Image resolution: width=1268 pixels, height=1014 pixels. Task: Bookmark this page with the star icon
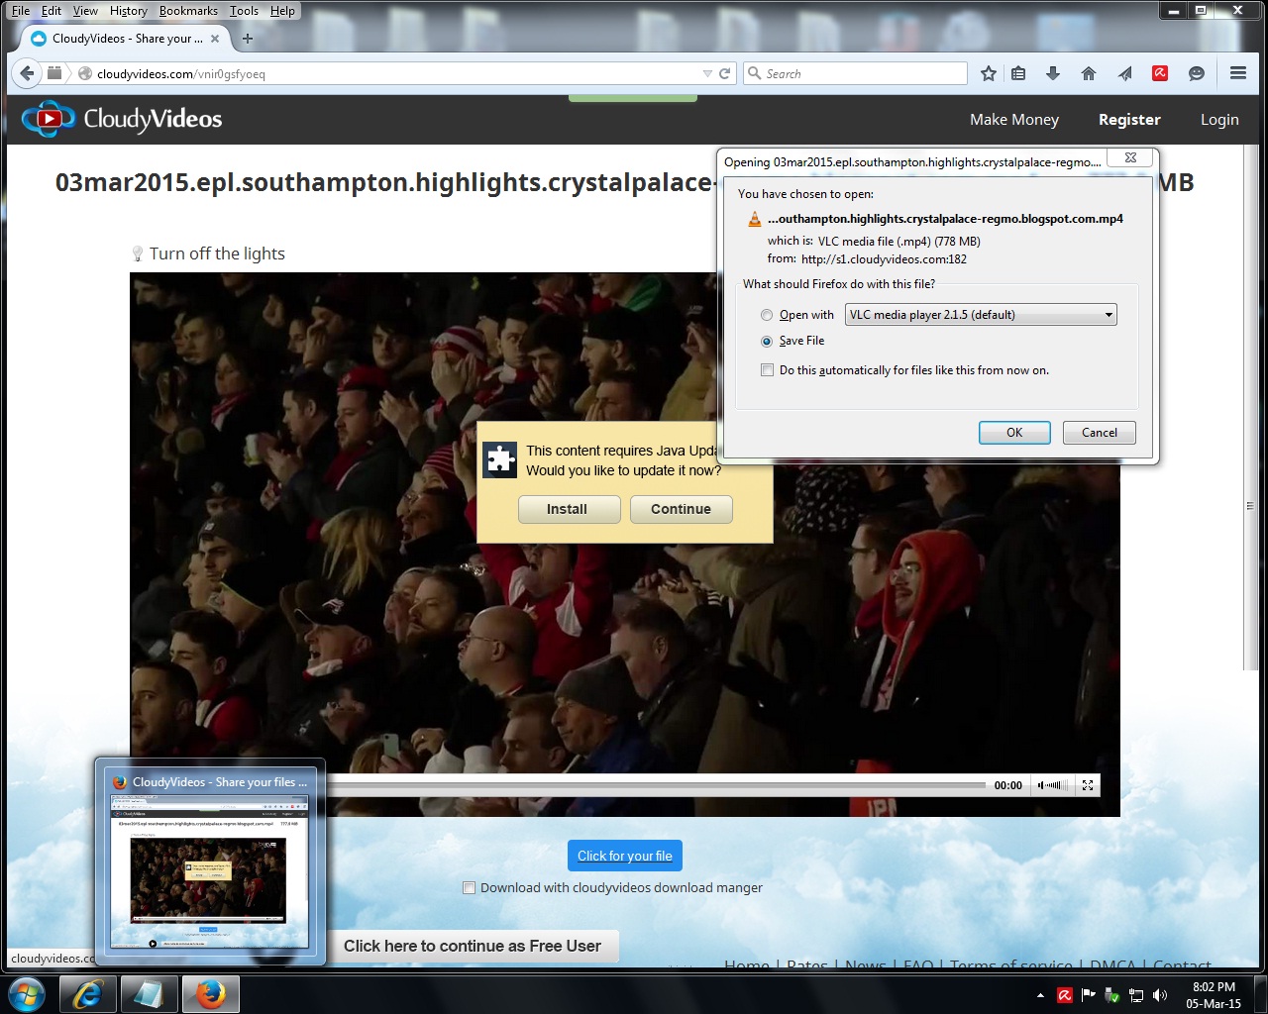pyautogui.click(x=988, y=73)
